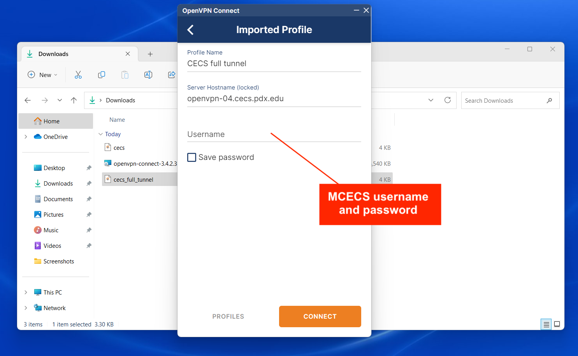Maximize the File Explorer window
This screenshot has height=356, width=578.
(x=530, y=49)
